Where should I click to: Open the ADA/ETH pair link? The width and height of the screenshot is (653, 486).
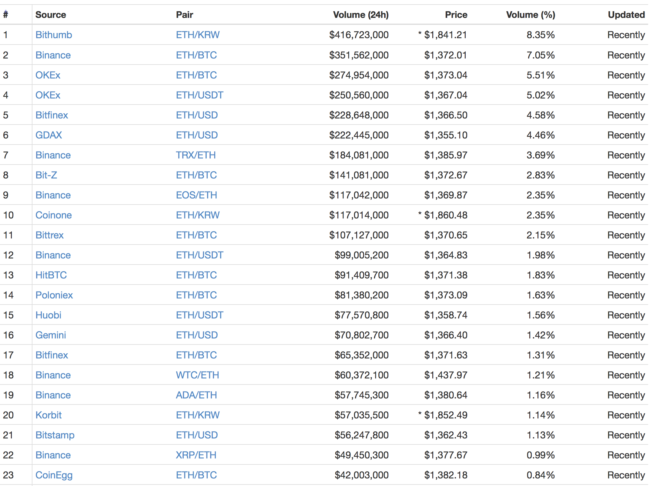196,395
